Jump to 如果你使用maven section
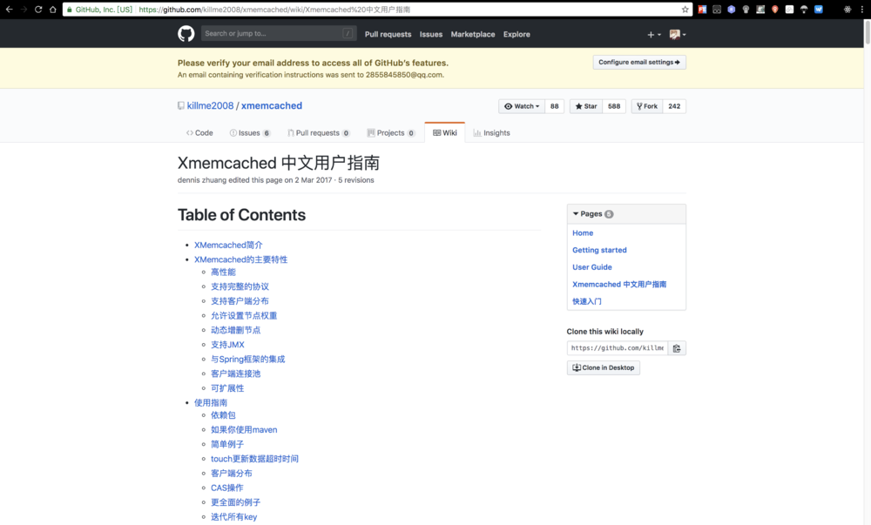The width and height of the screenshot is (871, 525). point(244,429)
